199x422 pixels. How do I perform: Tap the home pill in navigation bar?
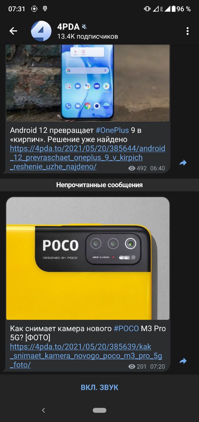click(99, 410)
